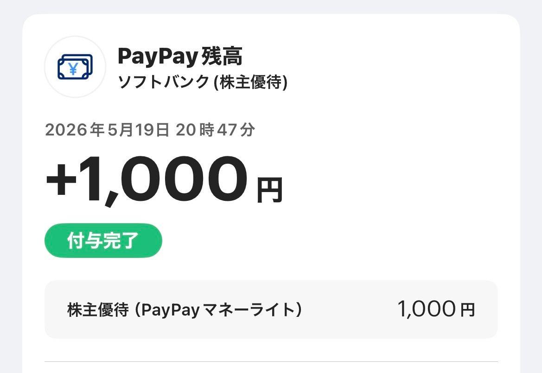
Task: Click the large 円 symbol beside the amount
Action: click(x=270, y=190)
